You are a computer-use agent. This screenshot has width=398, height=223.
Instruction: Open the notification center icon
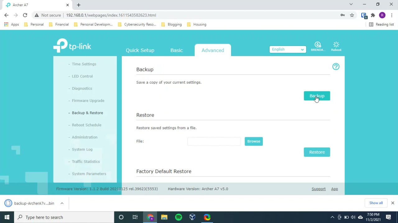point(388,217)
